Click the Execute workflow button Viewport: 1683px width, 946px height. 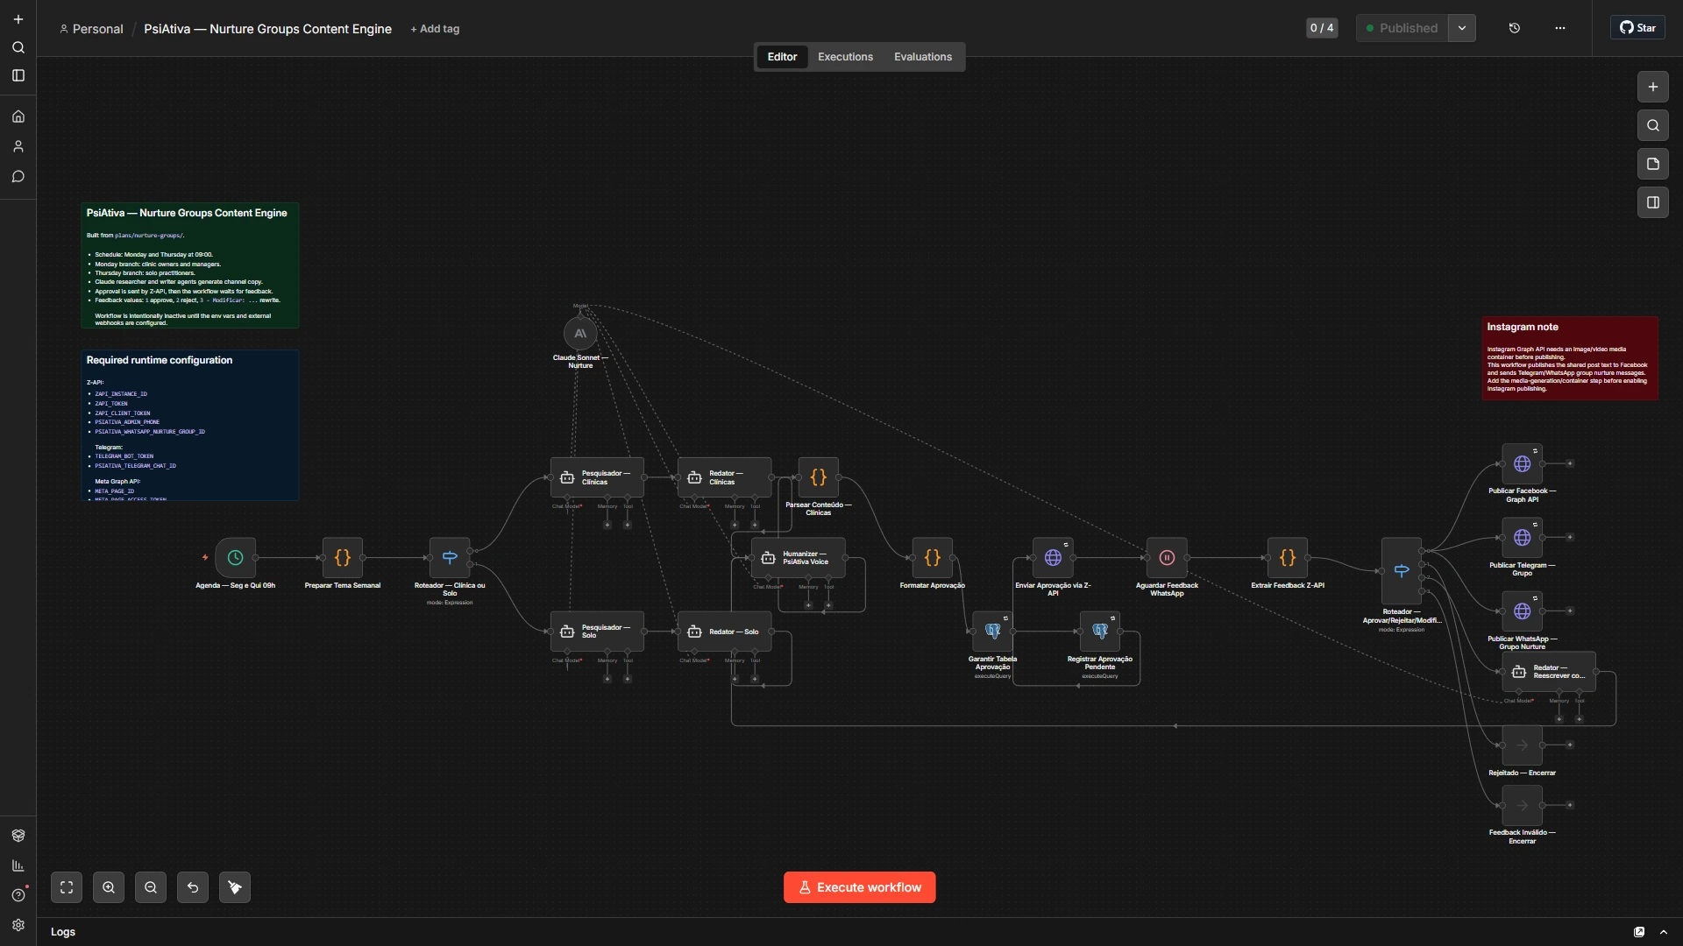tap(859, 887)
